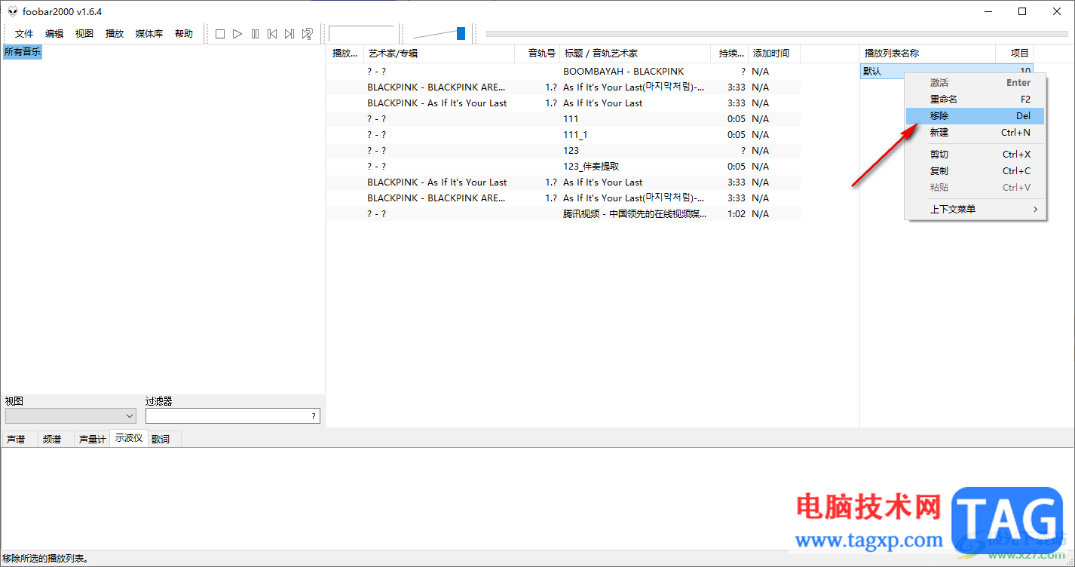Screen dimensions: 1075x567
Task: Select the 示波仪 tab
Action: coord(129,438)
